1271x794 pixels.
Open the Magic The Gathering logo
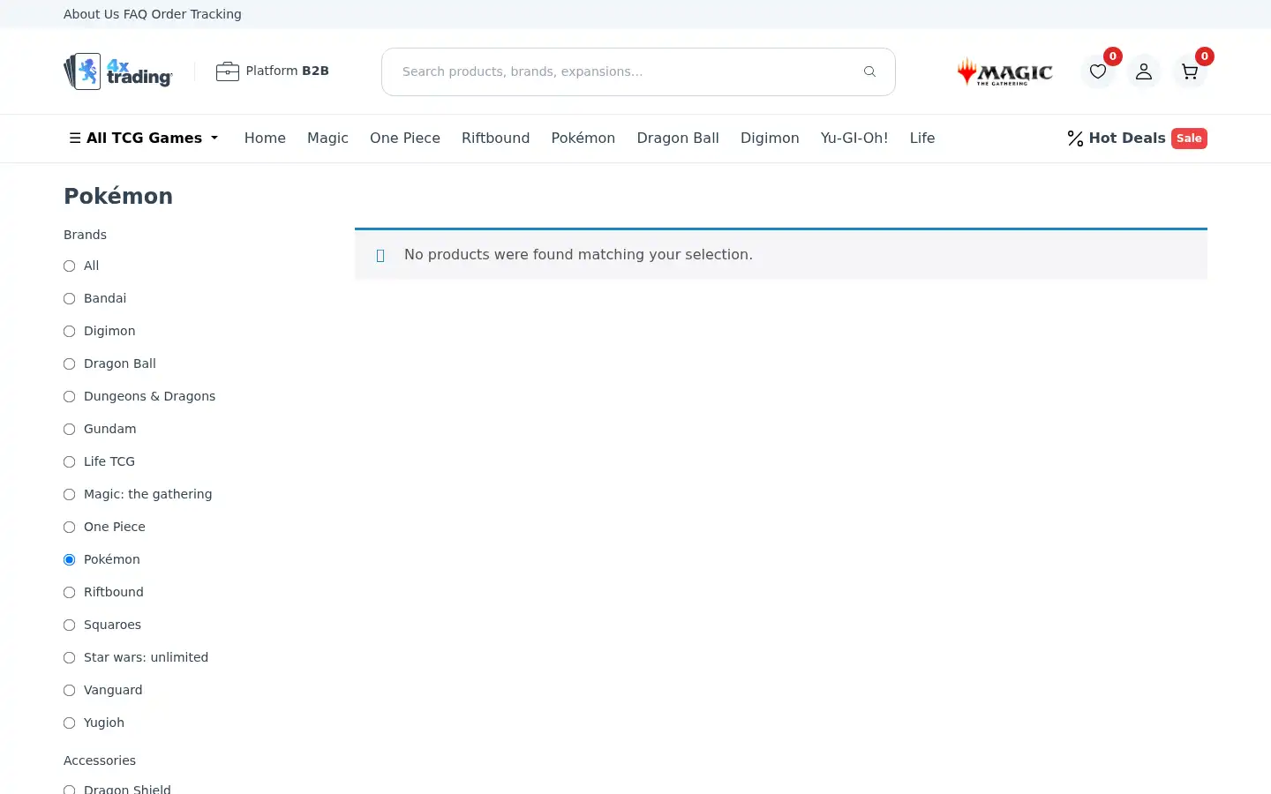1005,71
